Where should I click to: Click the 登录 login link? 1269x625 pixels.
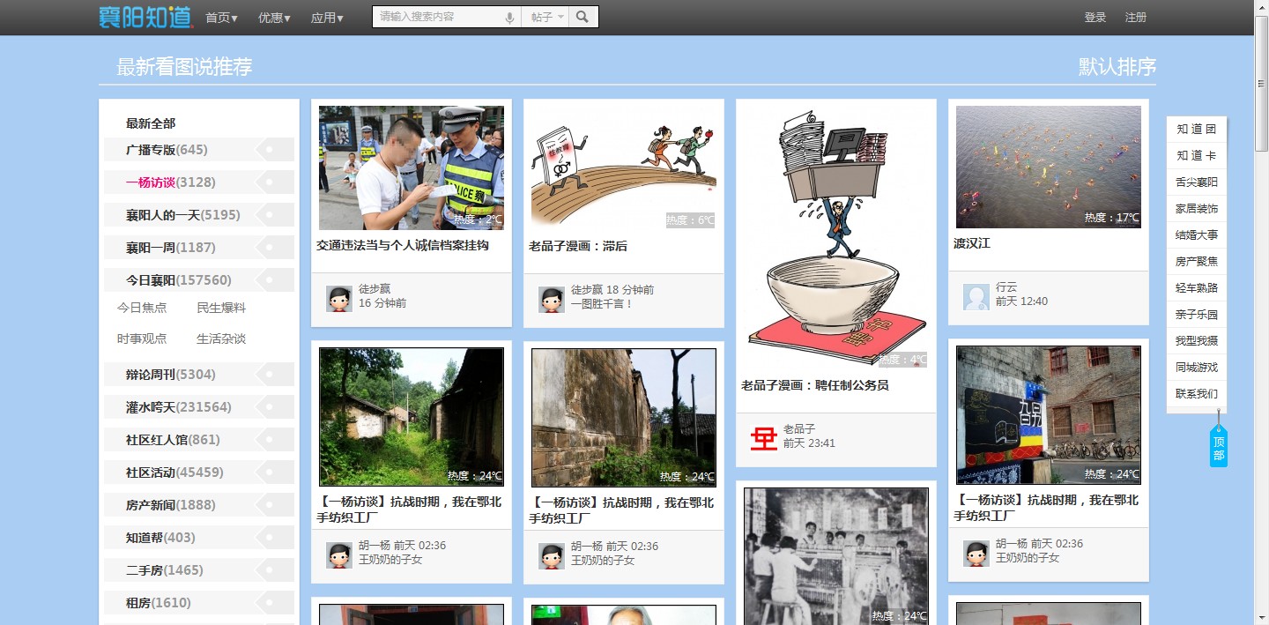1095,17
